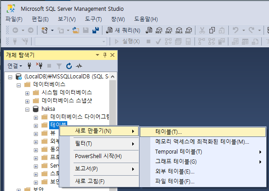The image size is (269, 191).
Task: Expand the 시스템 데이터베이스 folder
Action: (x=27, y=93)
